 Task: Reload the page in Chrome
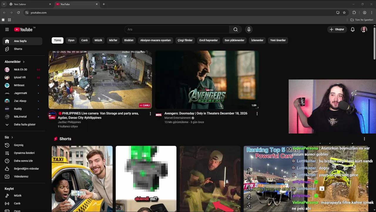coord(18,13)
